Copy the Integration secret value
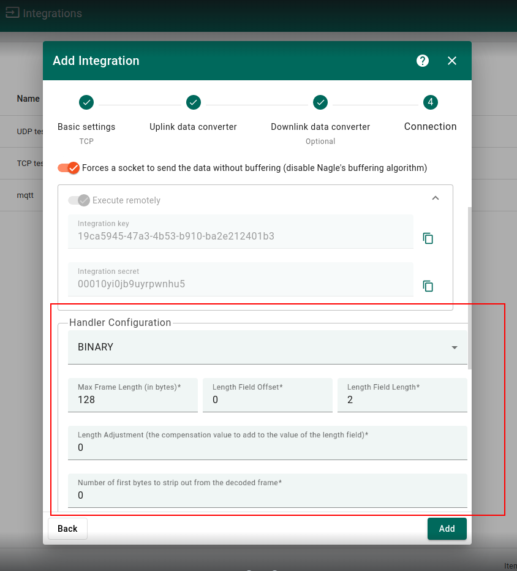The width and height of the screenshot is (517, 571). [x=428, y=285]
